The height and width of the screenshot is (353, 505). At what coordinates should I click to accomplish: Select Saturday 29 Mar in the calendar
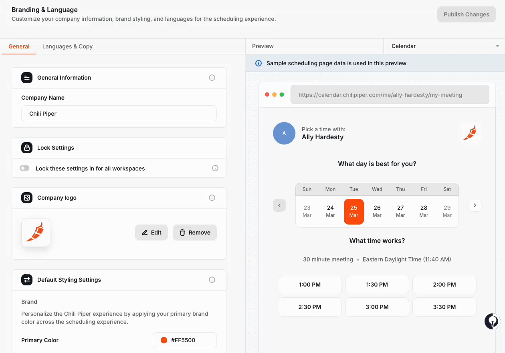447,211
